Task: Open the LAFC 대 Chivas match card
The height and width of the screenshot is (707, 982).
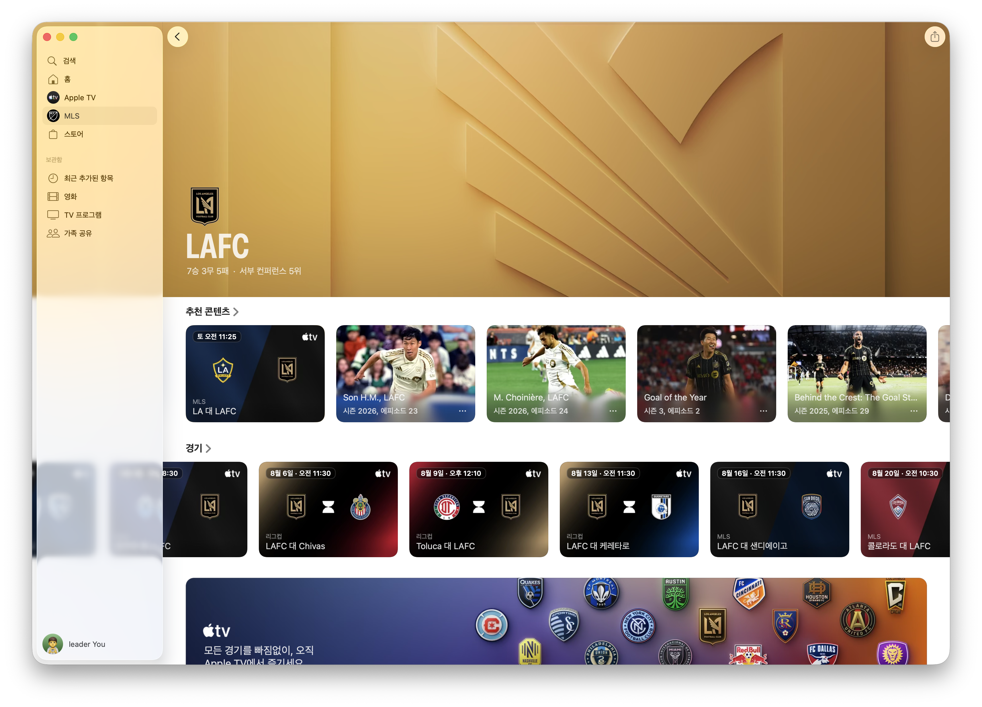Action: tap(328, 509)
